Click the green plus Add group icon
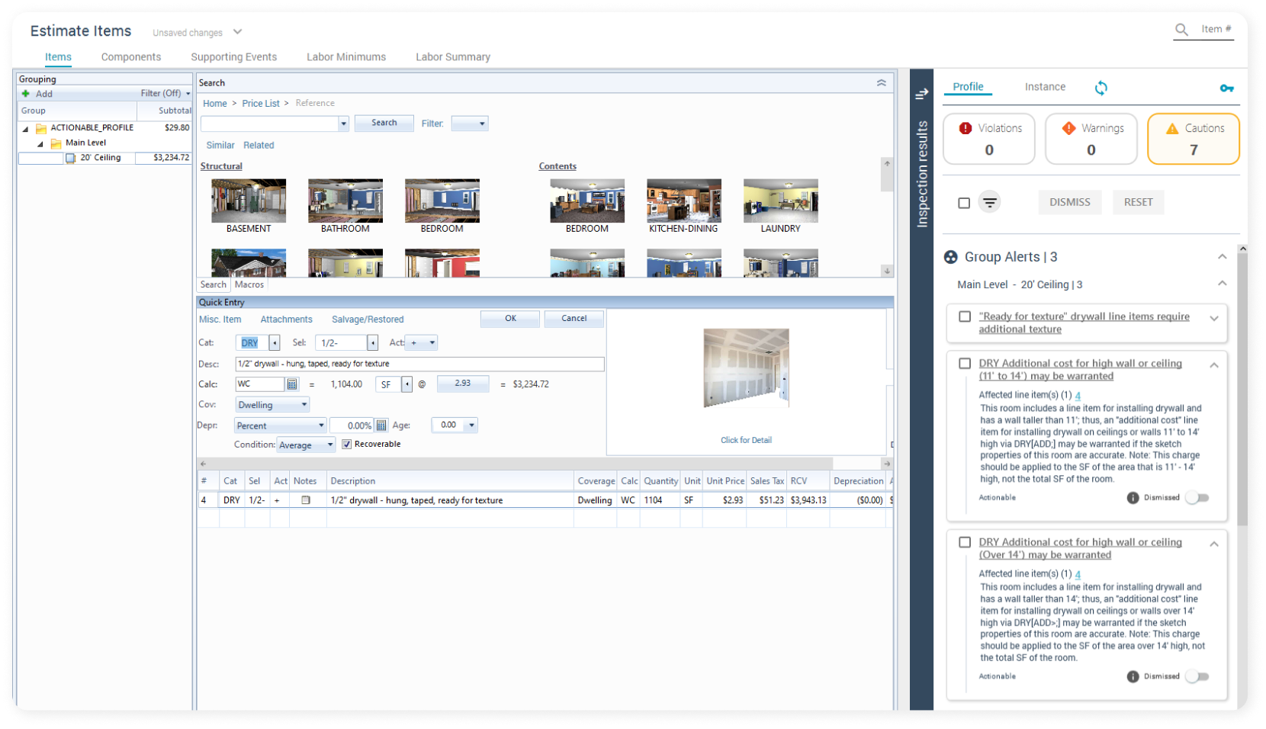Screen dimensions: 1266x729 tap(26, 94)
